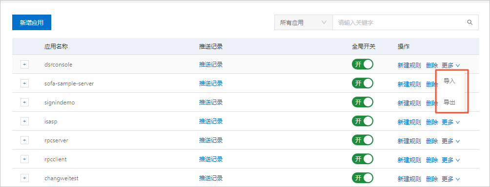Expand the sofa-sample-server row
This screenshot has width=490, height=187.
(25, 84)
